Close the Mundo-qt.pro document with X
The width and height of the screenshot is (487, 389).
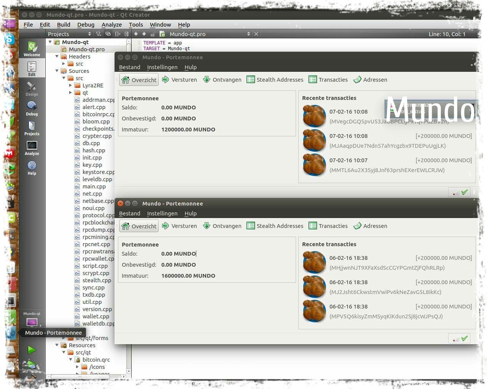256,34
